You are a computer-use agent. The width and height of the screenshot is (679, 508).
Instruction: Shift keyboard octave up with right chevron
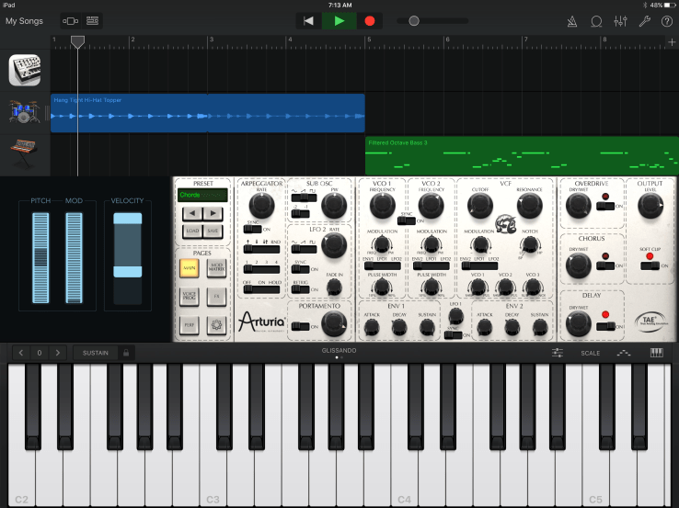click(57, 353)
